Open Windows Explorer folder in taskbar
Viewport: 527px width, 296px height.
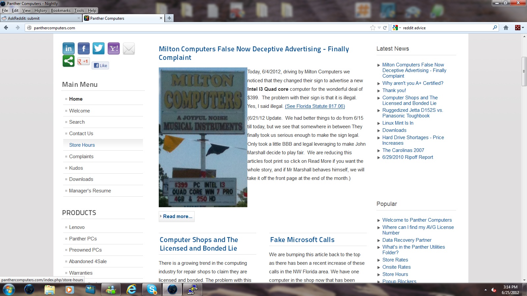point(50,290)
